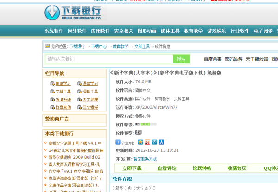Click 查看评论 button
This screenshot has width=278, height=192.
pos(167,168)
